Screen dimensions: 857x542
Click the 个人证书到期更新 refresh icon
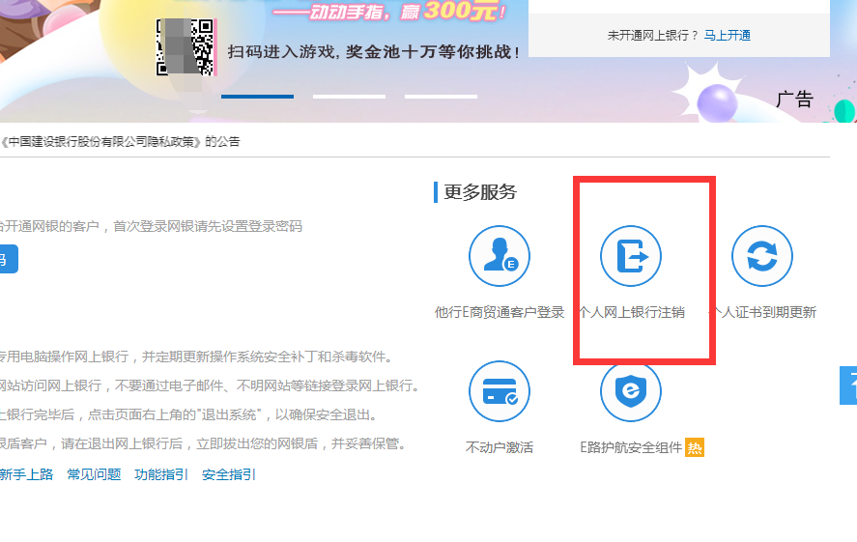tap(762, 256)
